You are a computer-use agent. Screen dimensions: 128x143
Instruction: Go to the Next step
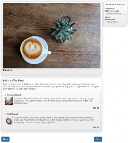[x=98, y=139]
